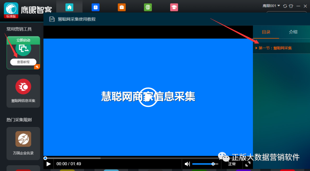
Task: Click the 立即启动 launch button
Action: [x=23, y=40]
